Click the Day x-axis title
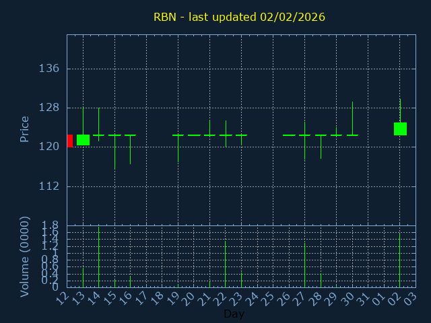The width and height of the screenshot is (431, 323). [234, 314]
